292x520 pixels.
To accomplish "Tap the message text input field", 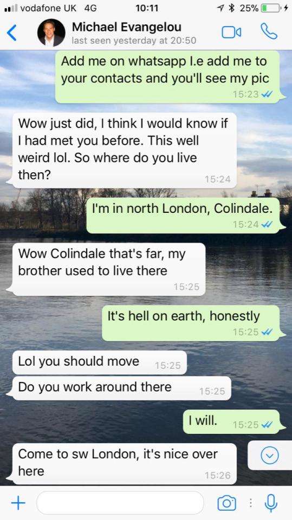I will [120, 503].
